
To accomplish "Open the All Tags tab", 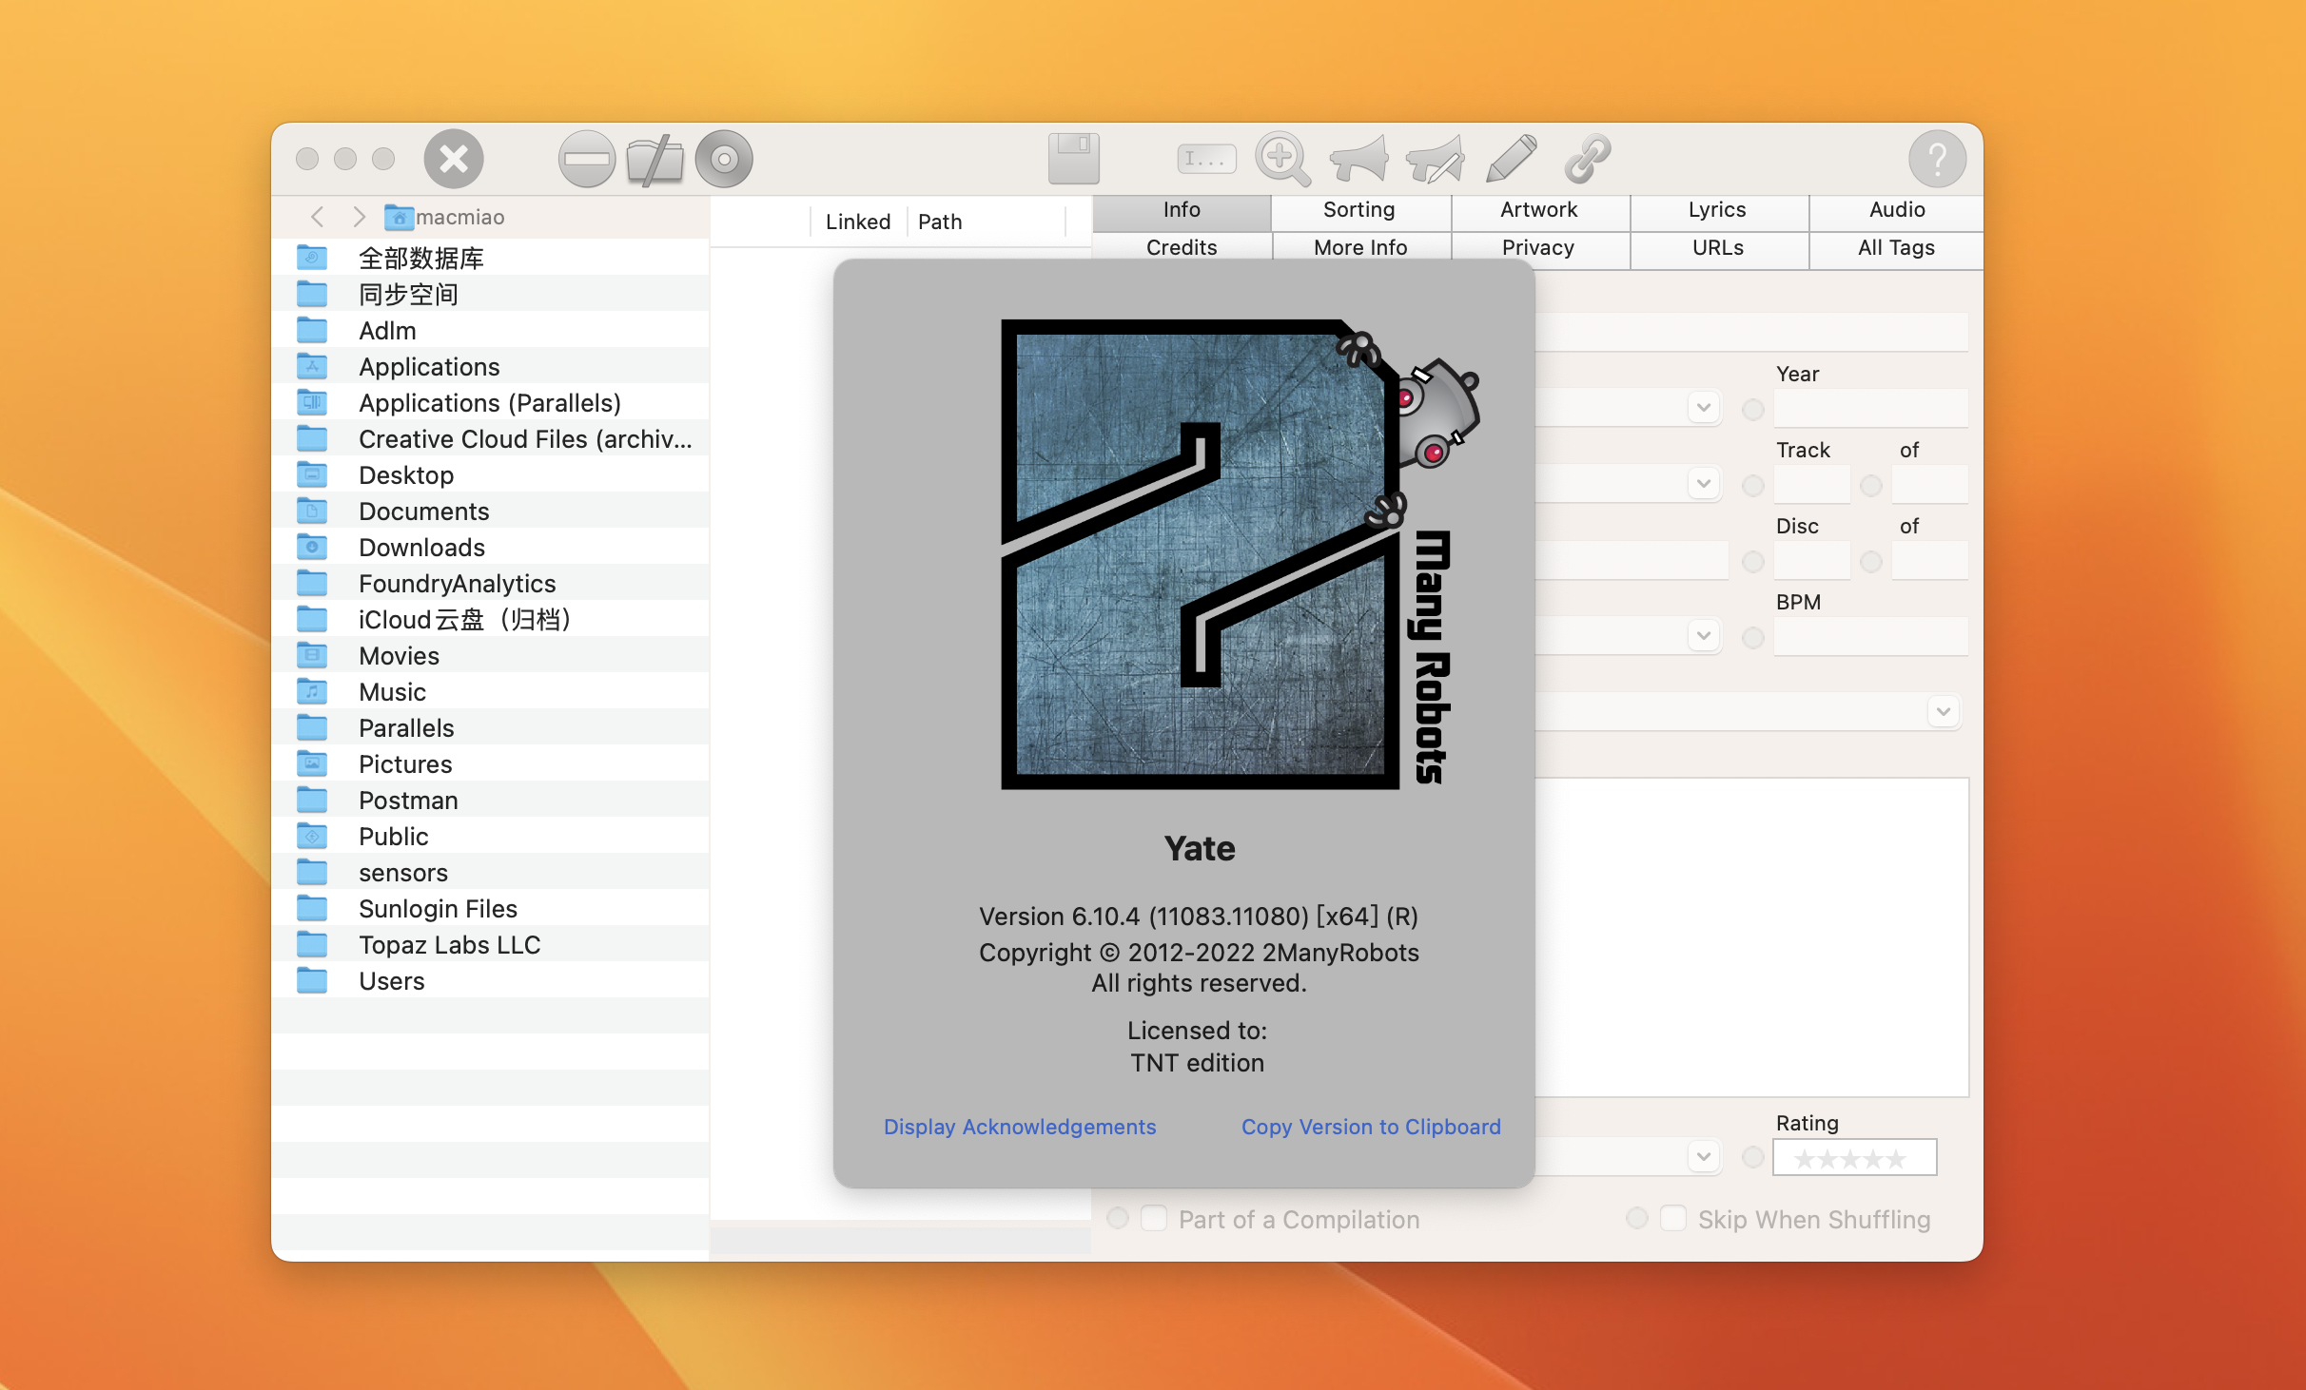I will coord(1896,247).
